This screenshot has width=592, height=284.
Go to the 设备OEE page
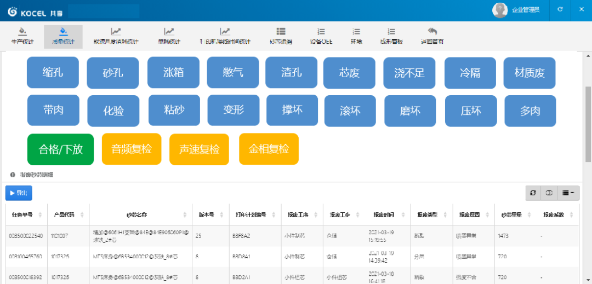pos(321,37)
